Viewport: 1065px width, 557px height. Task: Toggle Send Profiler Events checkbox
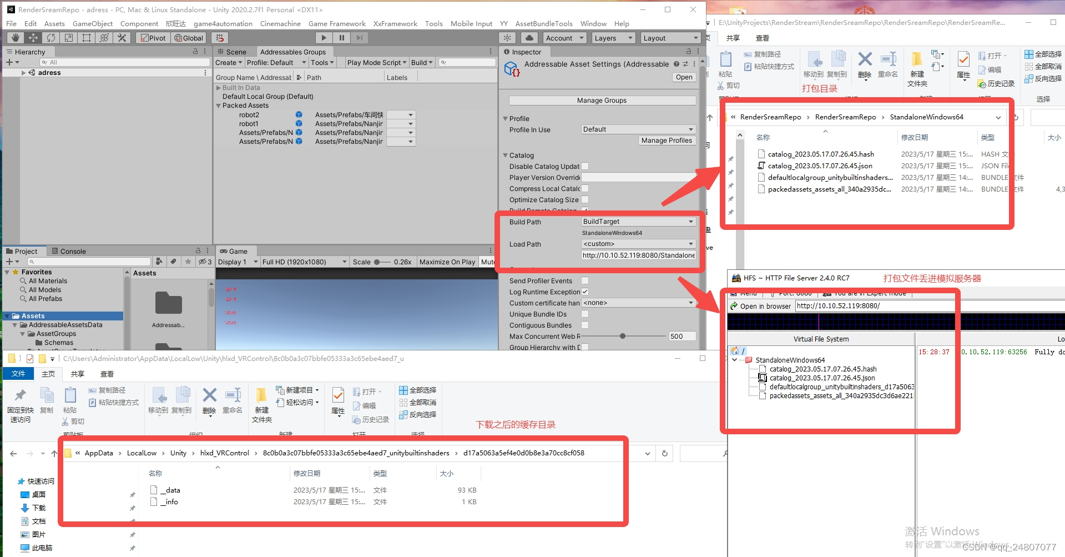pos(585,280)
